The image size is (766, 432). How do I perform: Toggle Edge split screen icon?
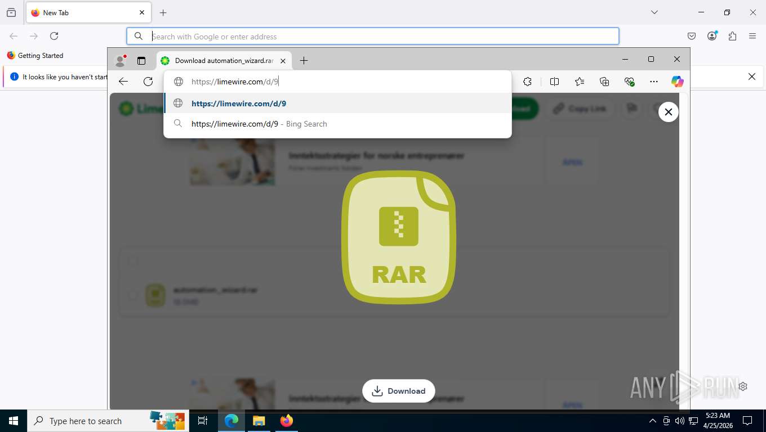click(x=554, y=82)
